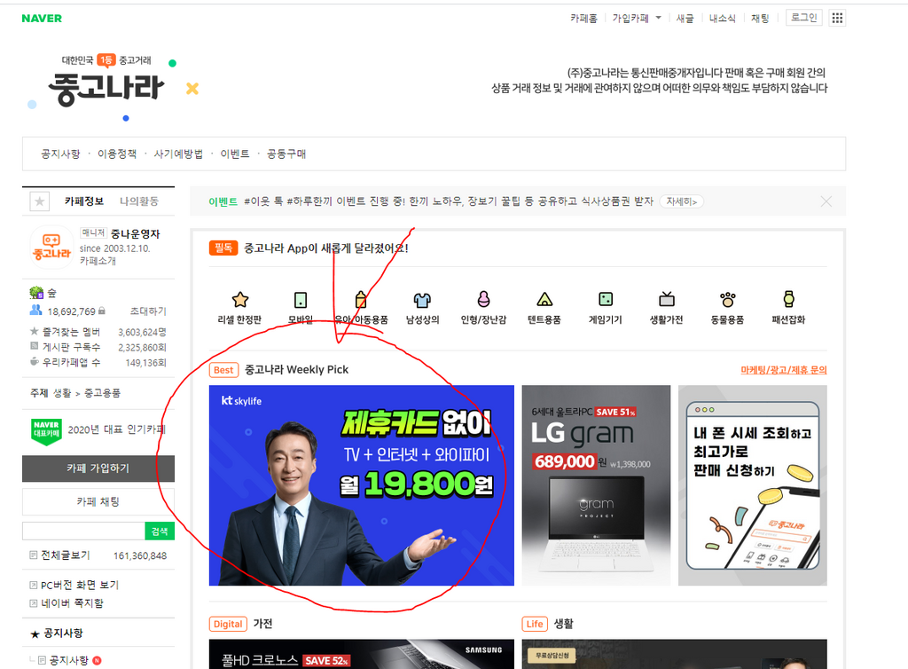This screenshot has width=908, height=669.
Task: Click the cafe member count people icon
Action: click(35, 311)
